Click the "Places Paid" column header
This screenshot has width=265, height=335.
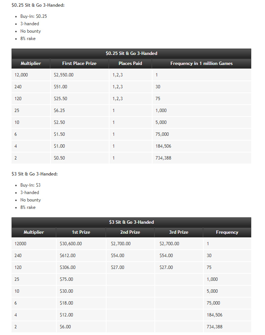click(x=130, y=63)
